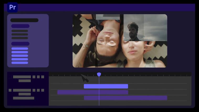Select the purple clip on the middle track
Screen dimensions: 199x112
tap(93, 92)
